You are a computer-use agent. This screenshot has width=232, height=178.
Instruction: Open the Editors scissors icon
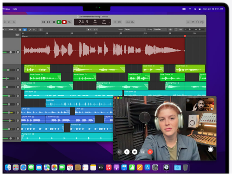tap(14, 22)
